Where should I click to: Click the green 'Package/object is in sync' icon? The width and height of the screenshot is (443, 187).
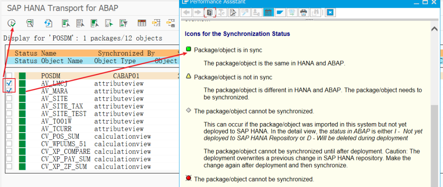[188, 50]
